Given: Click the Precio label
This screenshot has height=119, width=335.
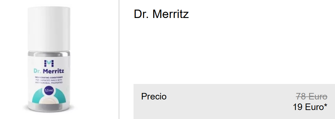Looking at the screenshot, I should coord(154,96).
